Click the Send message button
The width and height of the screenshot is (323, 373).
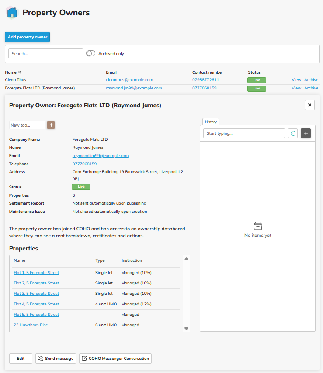(56, 359)
